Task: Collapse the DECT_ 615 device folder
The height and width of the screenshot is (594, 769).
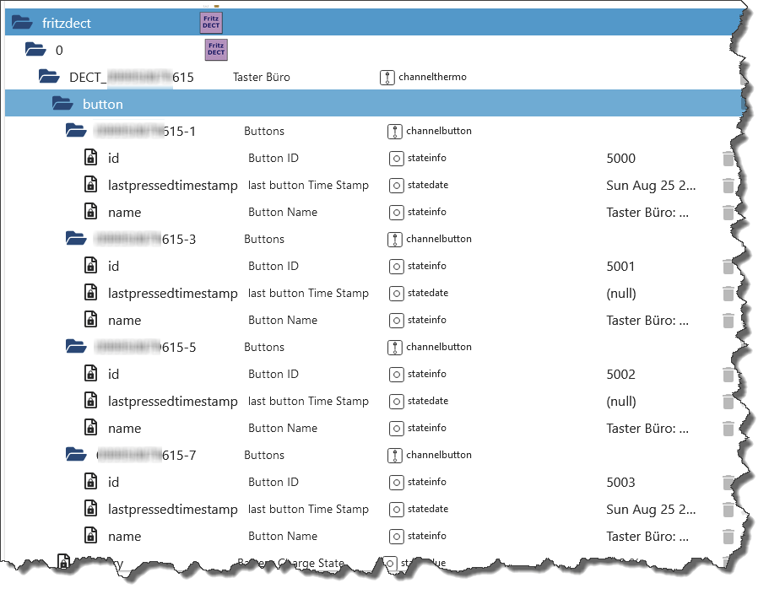Action: tap(49, 77)
